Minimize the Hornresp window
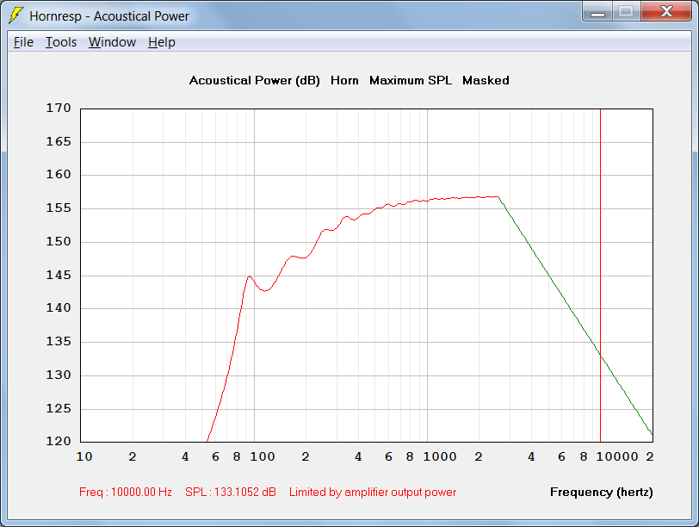The width and height of the screenshot is (699, 527). click(x=597, y=12)
